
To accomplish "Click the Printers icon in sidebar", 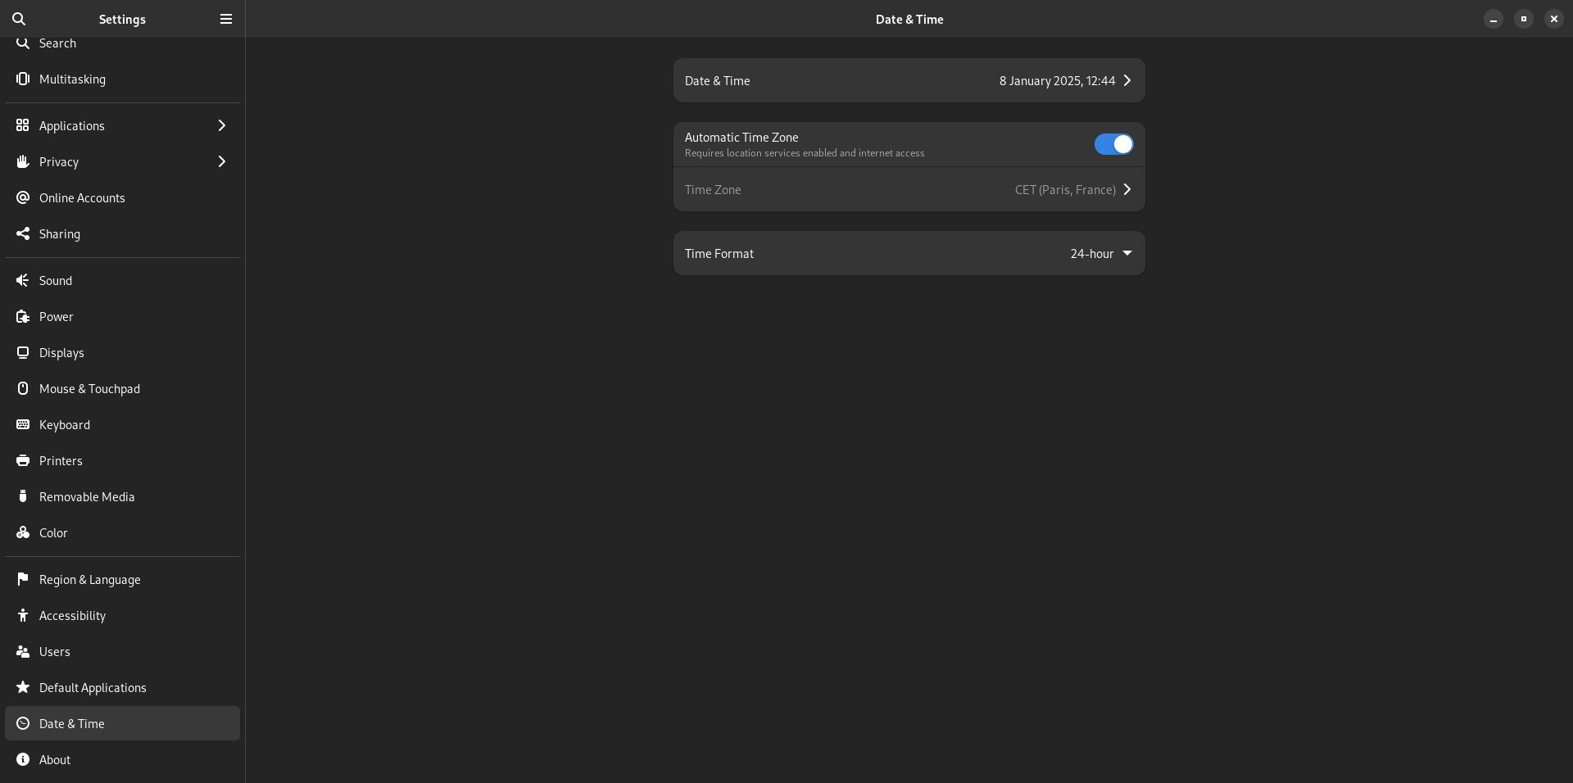I will tap(23, 461).
